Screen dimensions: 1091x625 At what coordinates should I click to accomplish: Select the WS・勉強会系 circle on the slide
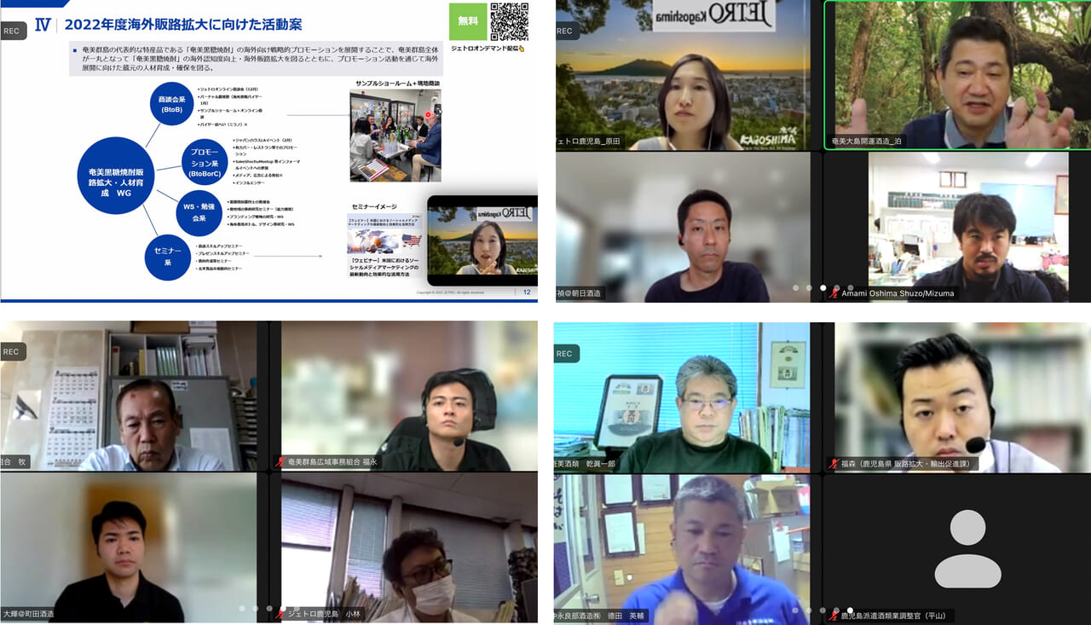pyautogui.click(x=199, y=213)
